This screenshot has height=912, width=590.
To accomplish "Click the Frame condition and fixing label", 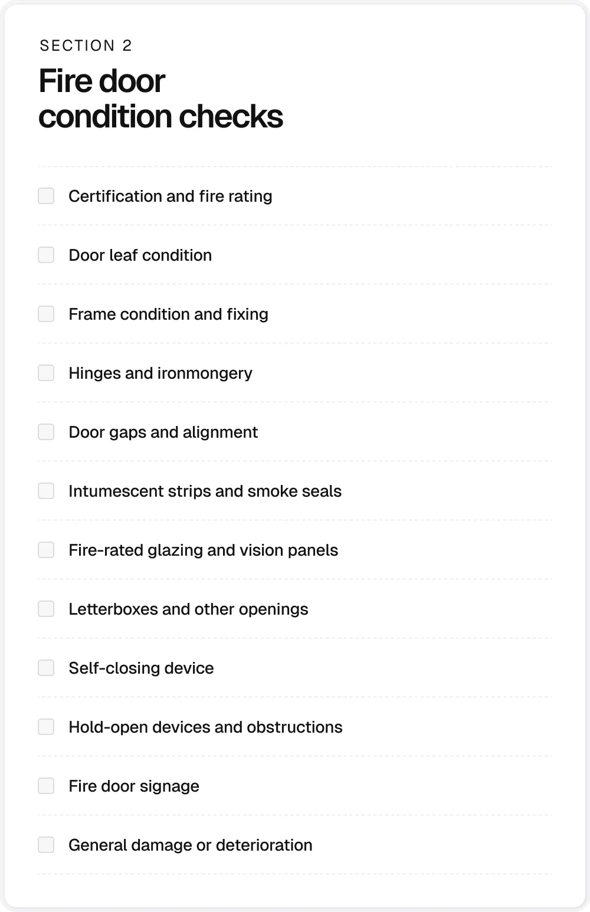I will (168, 314).
